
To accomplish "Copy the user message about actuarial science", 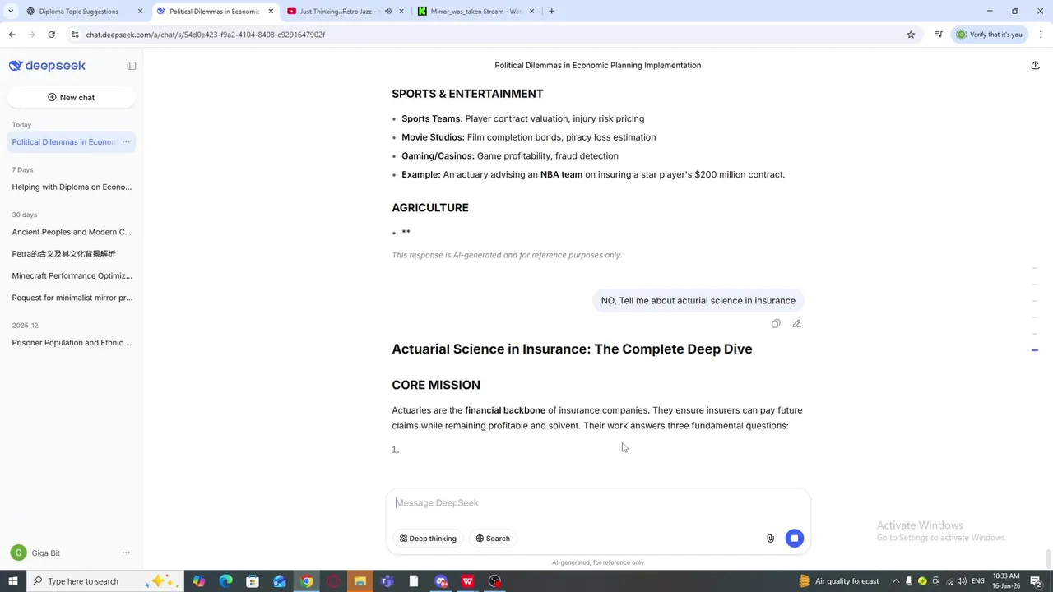I will [x=776, y=324].
